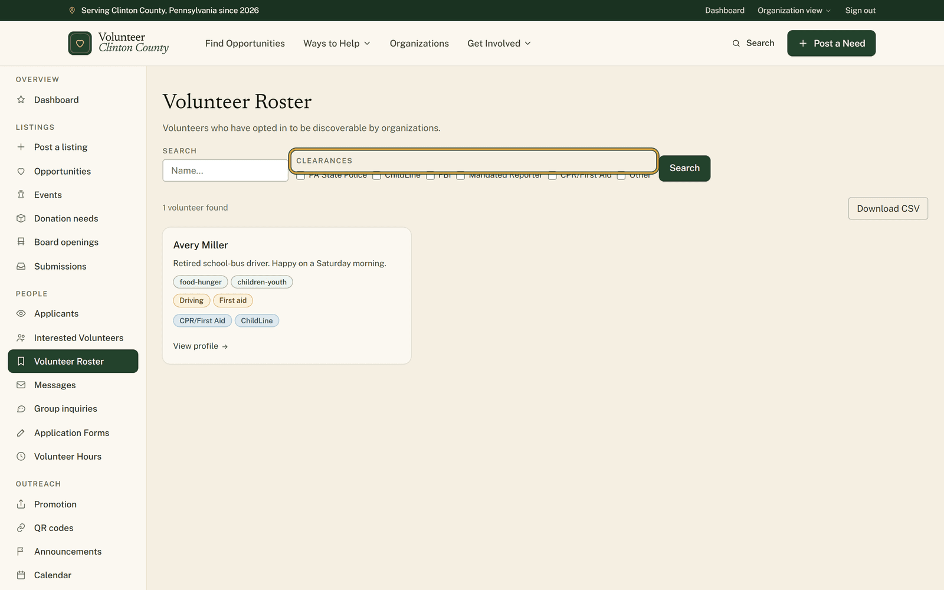Viewport: 944px width, 590px height.
Task: Click the envelope icon beside Messages
Action: pos(21,385)
